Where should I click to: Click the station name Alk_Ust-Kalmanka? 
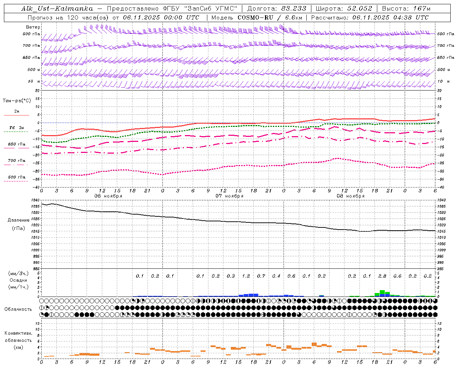(x=57, y=9)
